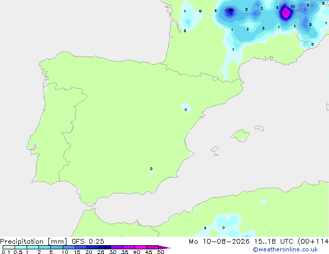Click the weatheronline.co.uk copyright link
The width and height of the screenshot is (329, 254).
click(285, 249)
